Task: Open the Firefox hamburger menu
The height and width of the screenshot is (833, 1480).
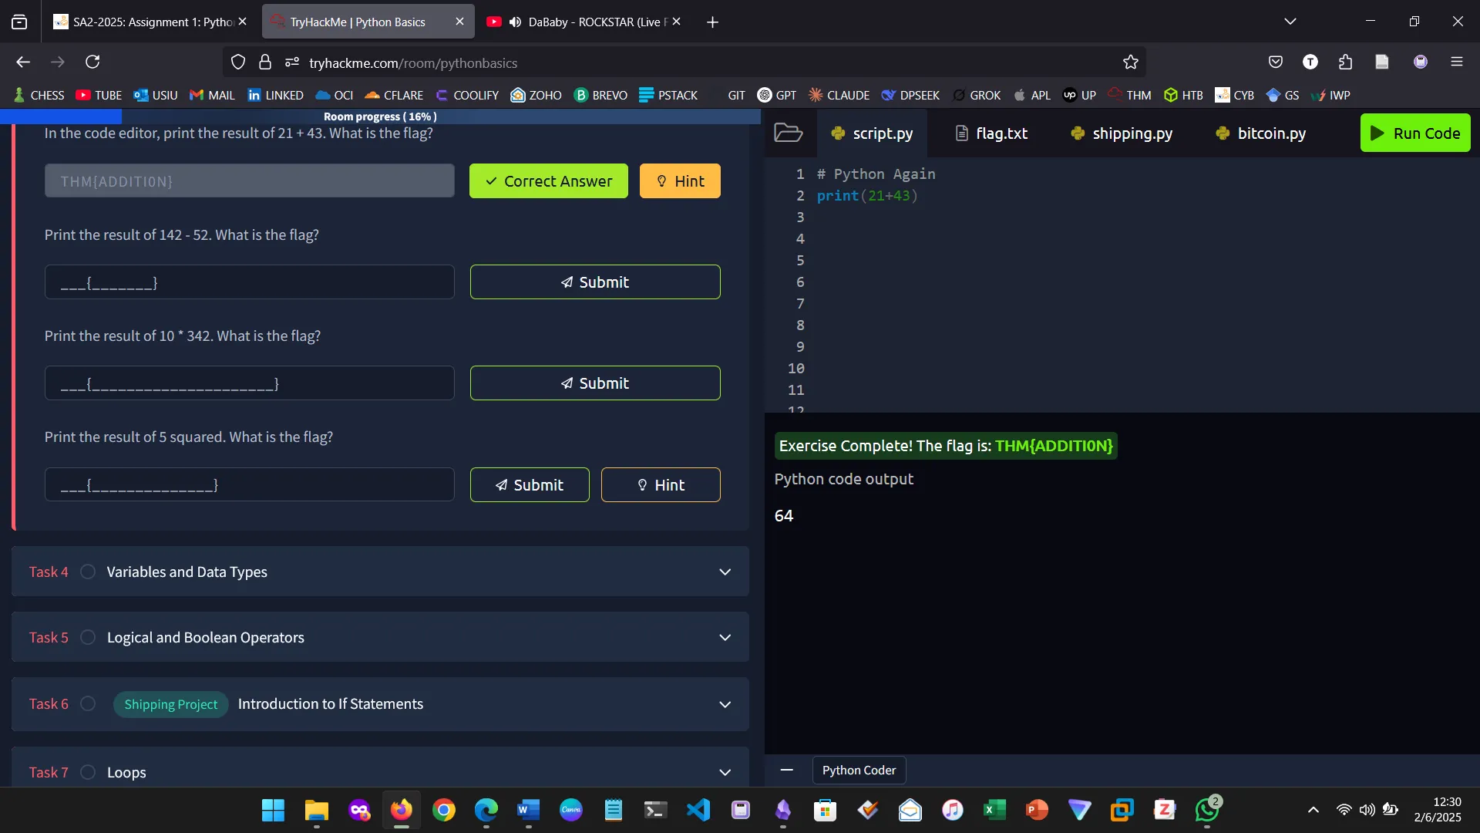Action: (1456, 62)
